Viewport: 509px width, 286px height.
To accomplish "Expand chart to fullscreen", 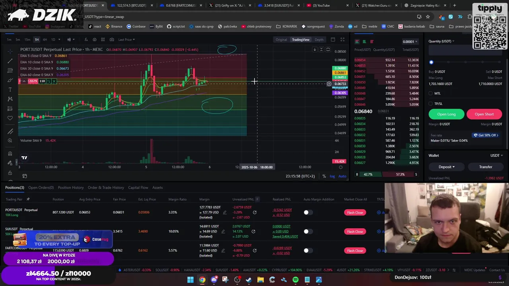I will [x=342, y=39].
